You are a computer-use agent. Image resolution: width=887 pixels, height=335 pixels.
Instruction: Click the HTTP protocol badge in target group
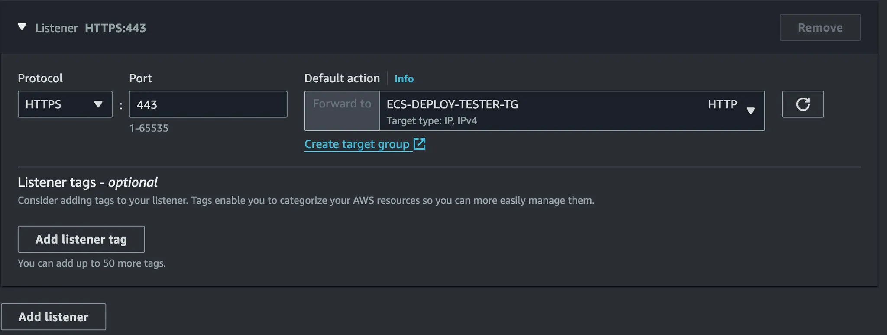click(722, 104)
